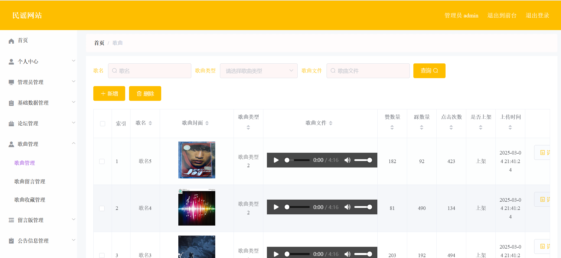Toggle the select-all header checkbox

click(x=102, y=124)
